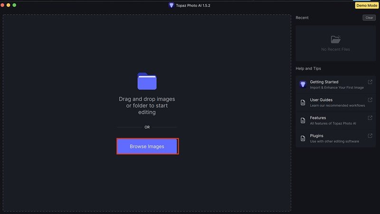Click the document icon beside Features
This screenshot has width=380, height=214.
(303, 120)
